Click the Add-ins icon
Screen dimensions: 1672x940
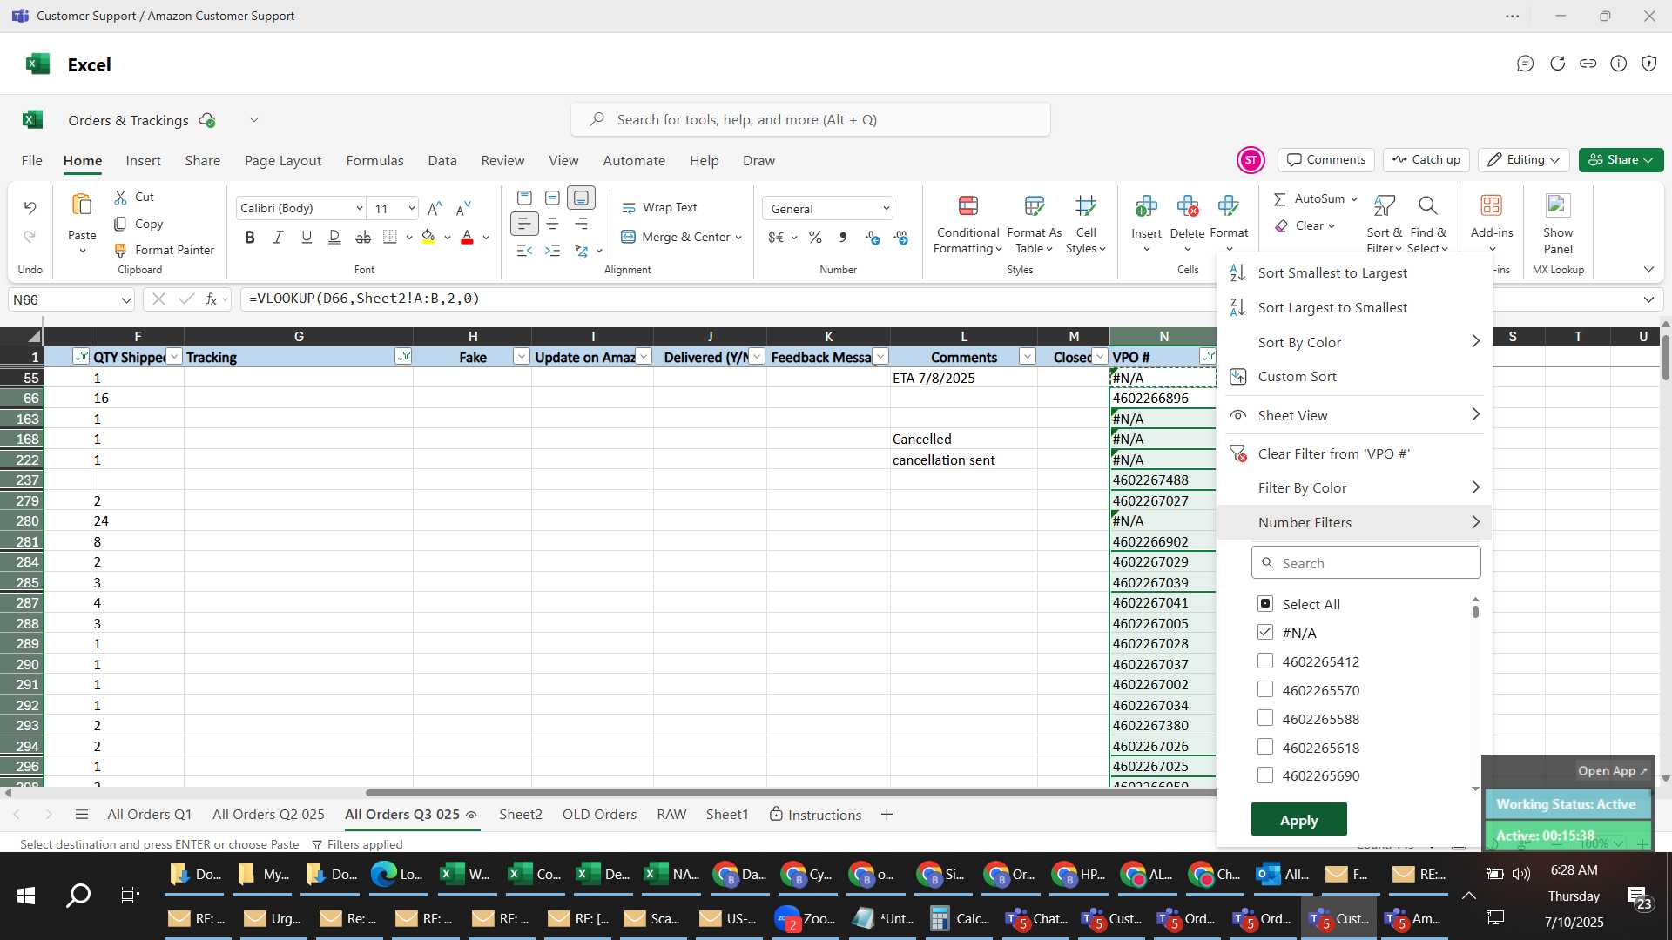1491,205
